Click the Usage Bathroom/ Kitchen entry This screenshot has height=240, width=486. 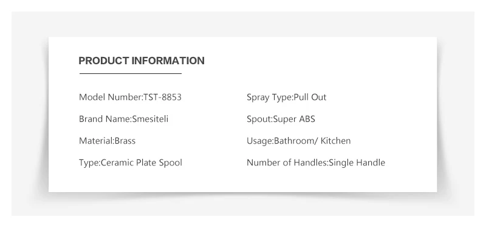[x=298, y=141]
